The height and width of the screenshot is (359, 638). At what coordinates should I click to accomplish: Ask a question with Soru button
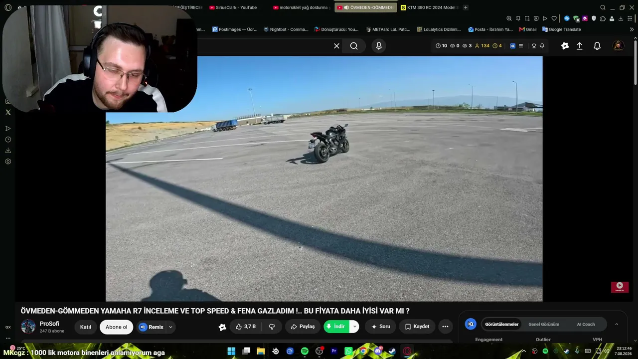point(380,327)
